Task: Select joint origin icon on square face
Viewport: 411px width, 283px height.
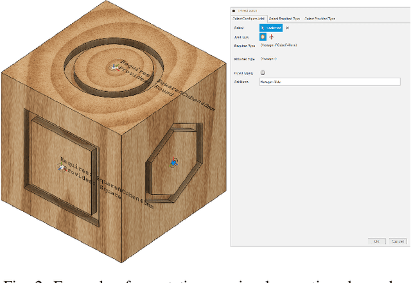Action: click(61, 167)
